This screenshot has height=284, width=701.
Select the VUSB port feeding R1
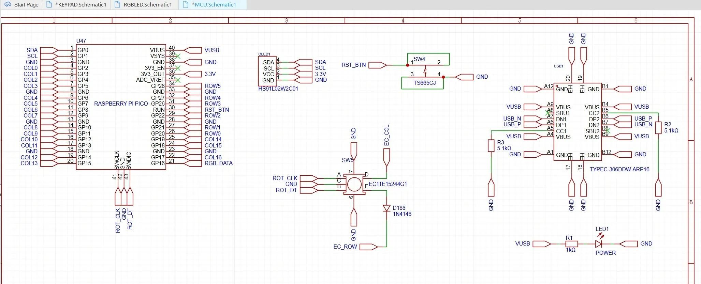542,244
